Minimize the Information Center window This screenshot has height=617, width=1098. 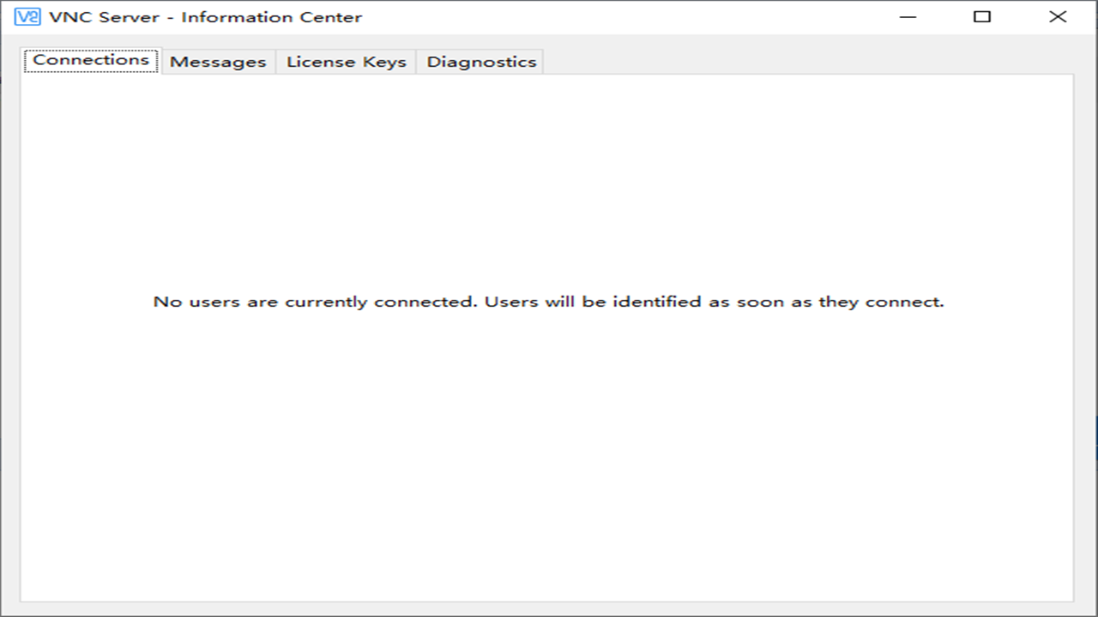click(908, 17)
